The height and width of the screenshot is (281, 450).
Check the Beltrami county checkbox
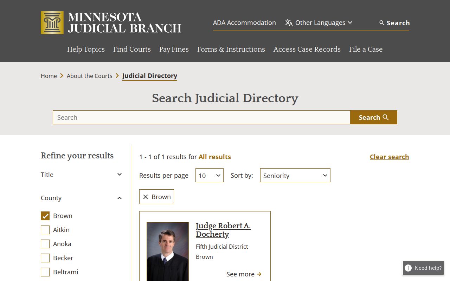coord(45,272)
